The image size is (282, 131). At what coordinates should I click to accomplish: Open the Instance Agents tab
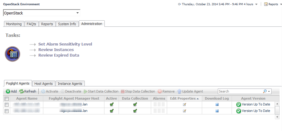tap(70, 84)
